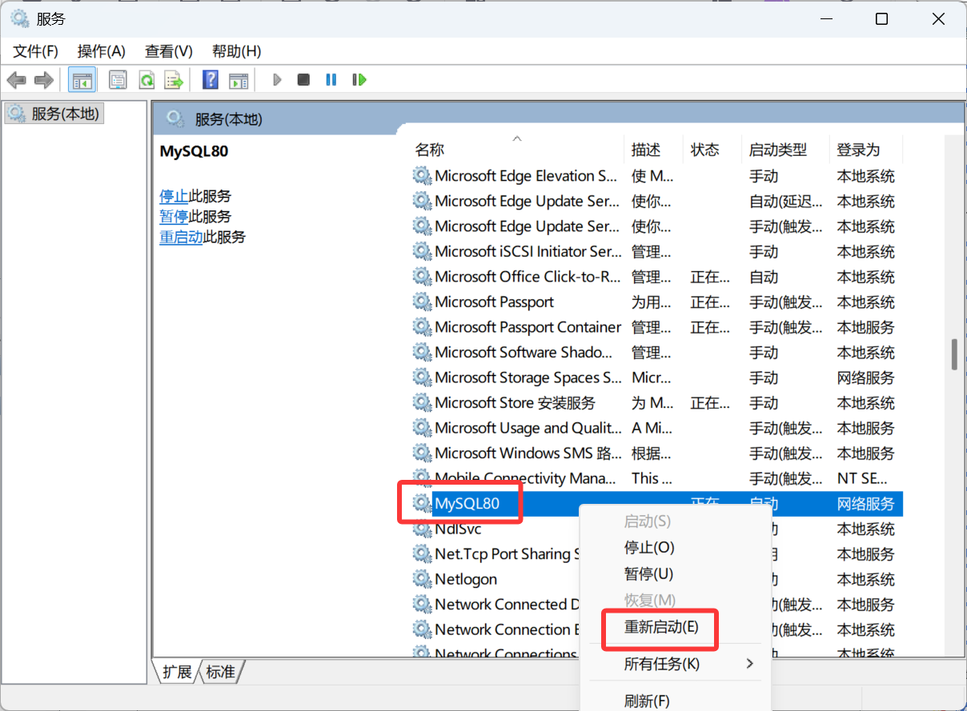This screenshot has width=967, height=711.
Task: Click the 停止 service link
Action: click(175, 196)
